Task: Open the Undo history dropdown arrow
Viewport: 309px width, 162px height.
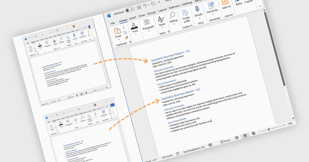Action: click(x=149, y=5)
